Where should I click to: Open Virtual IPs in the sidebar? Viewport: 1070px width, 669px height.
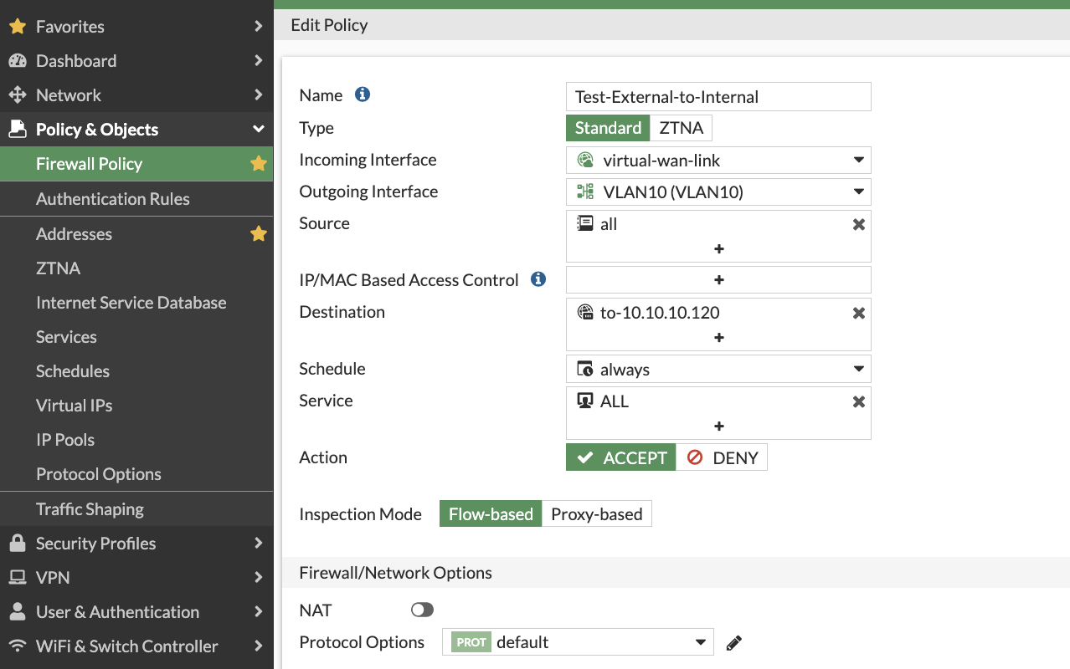[x=74, y=406]
